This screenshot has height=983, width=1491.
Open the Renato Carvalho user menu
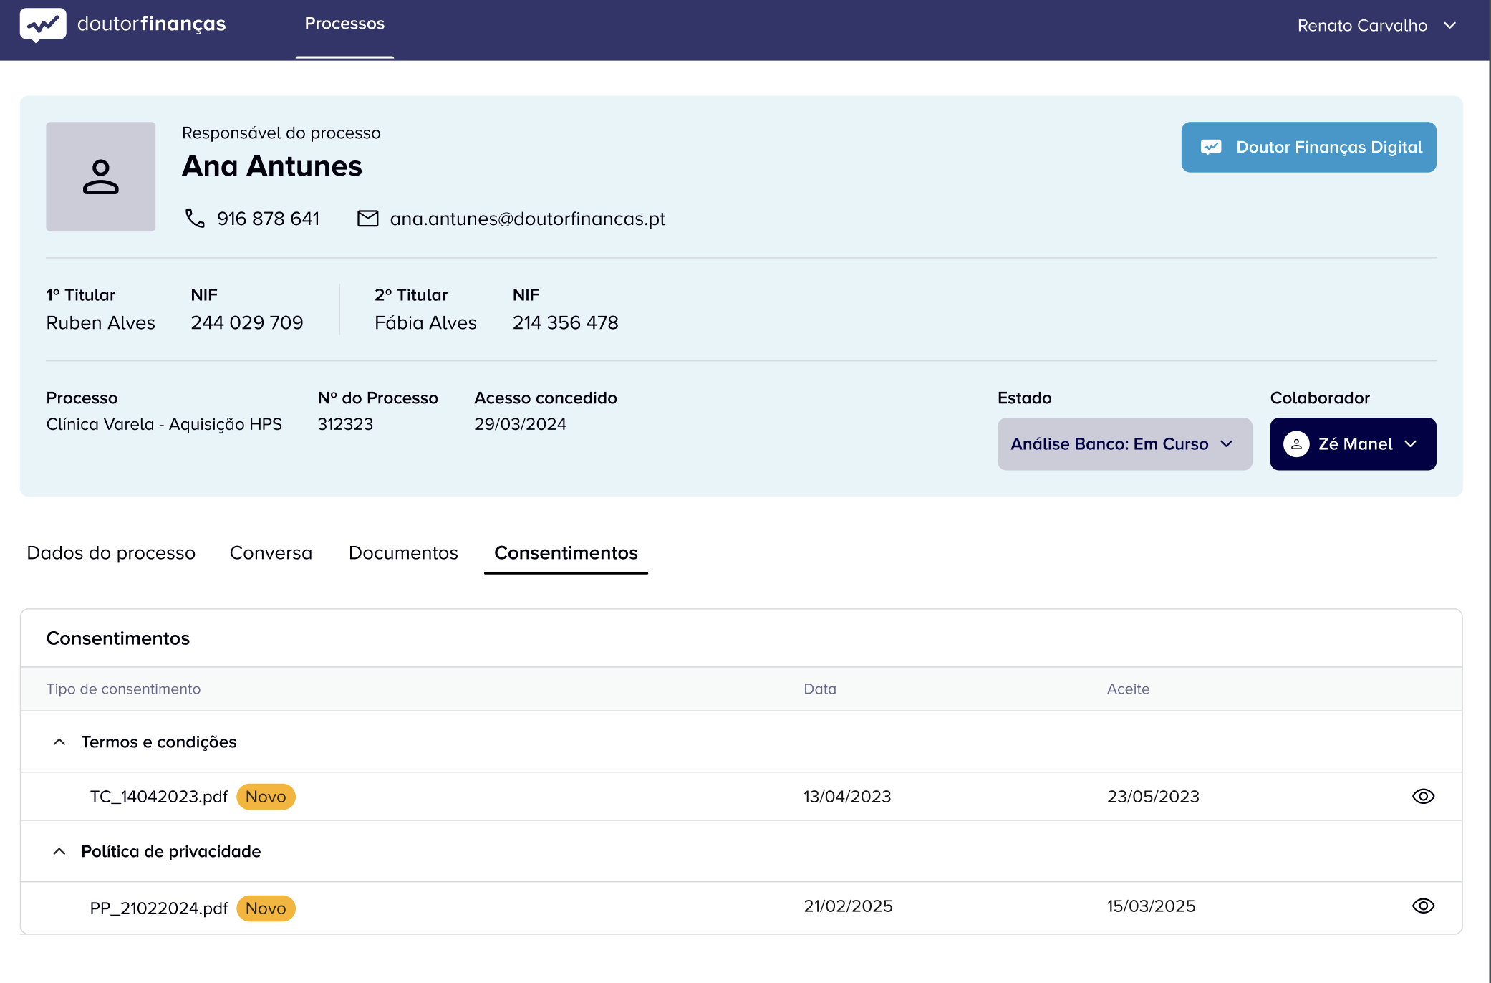point(1376,26)
